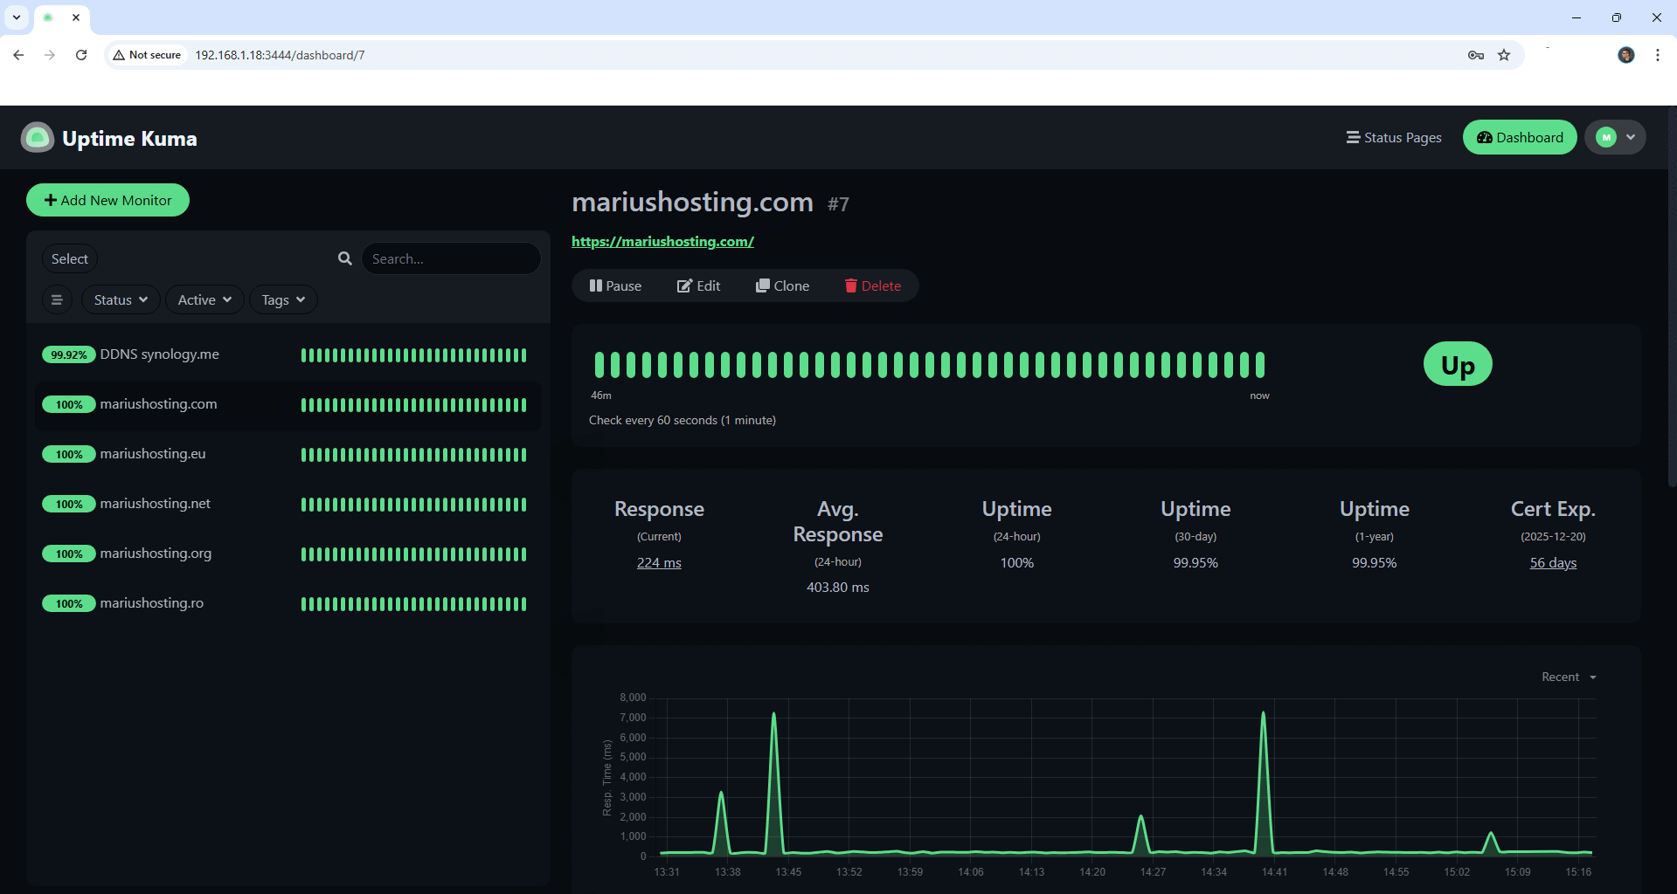Click the Pause icon for mariushosting.com
Image resolution: width=1677 pixels, height=894 pixels.
597,285
